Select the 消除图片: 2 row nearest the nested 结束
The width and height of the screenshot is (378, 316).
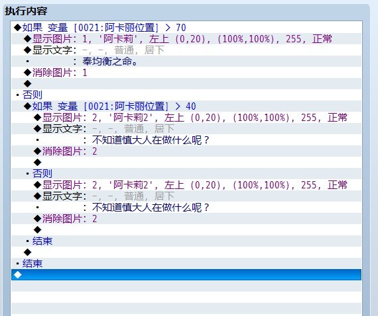click(x=186, y=218)
